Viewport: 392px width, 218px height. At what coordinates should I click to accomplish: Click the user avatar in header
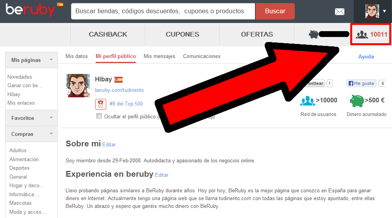[372, 11]
